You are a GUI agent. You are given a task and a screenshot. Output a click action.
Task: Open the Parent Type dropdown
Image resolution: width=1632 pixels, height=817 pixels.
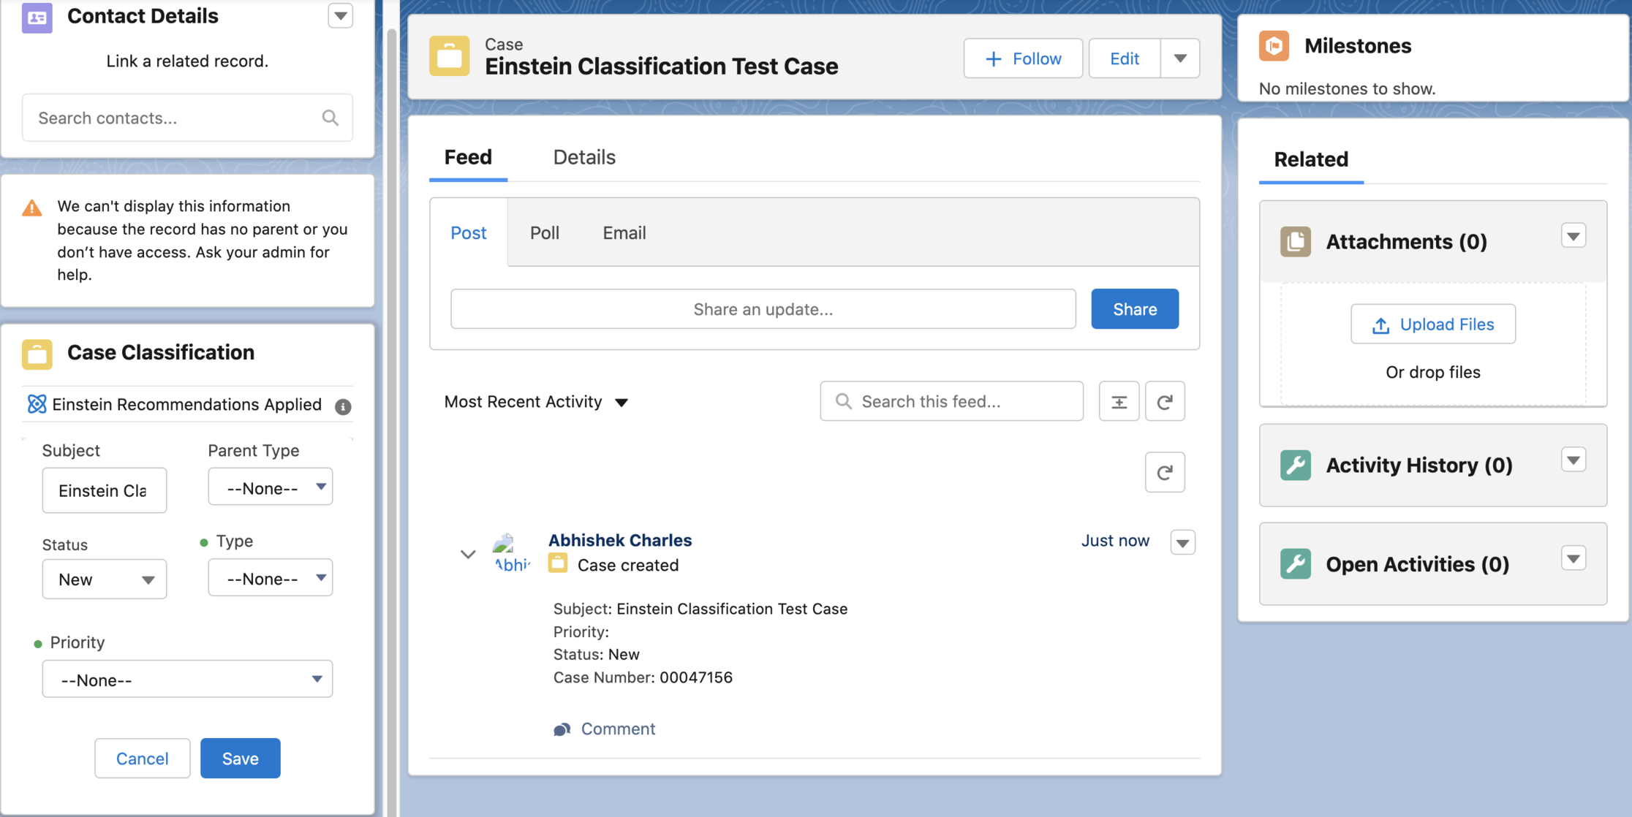click(x=271, y=487)
